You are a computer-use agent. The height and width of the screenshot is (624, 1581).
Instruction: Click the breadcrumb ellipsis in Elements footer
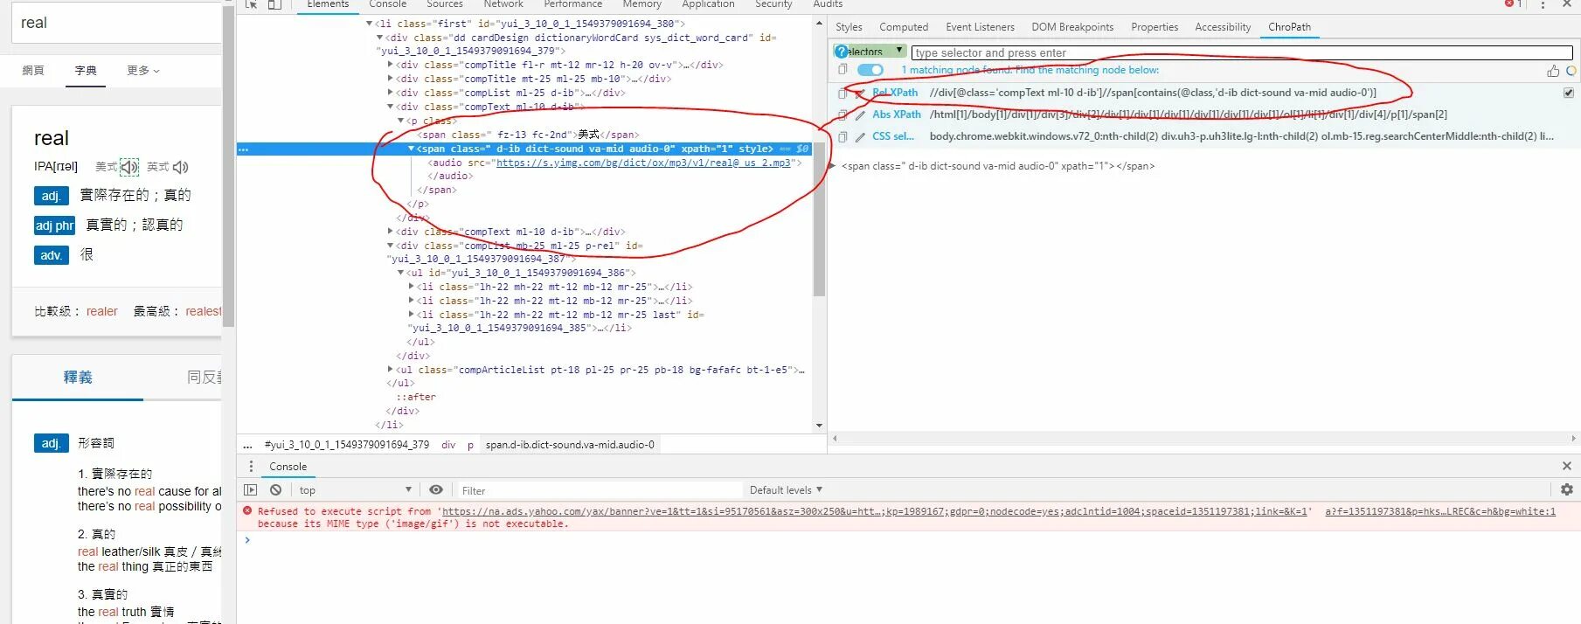click(x=247, y=445)
